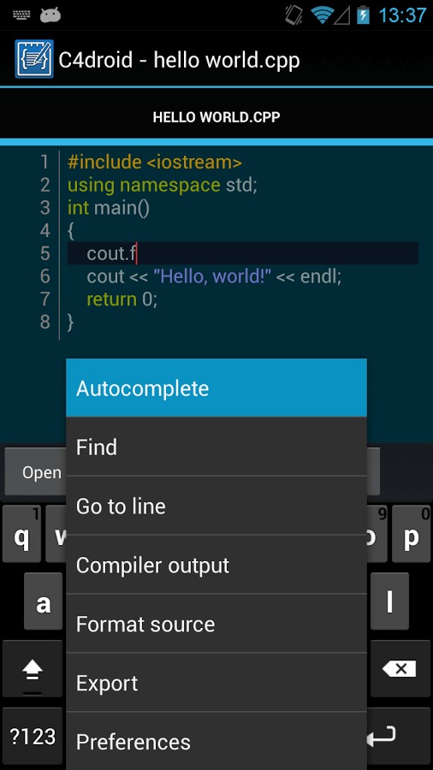
Task: Choose Export in the popup menu
Action: pos(216,683)
